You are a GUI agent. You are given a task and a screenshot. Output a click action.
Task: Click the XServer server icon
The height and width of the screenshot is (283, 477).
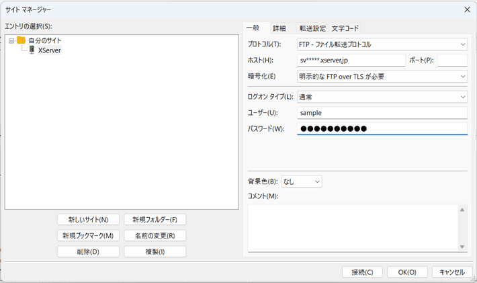(32, 50)
